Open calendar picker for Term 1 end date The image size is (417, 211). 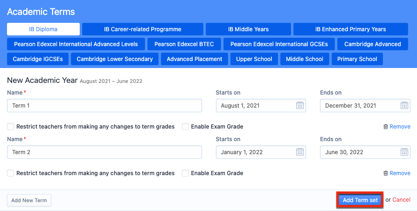click(404, 105)
